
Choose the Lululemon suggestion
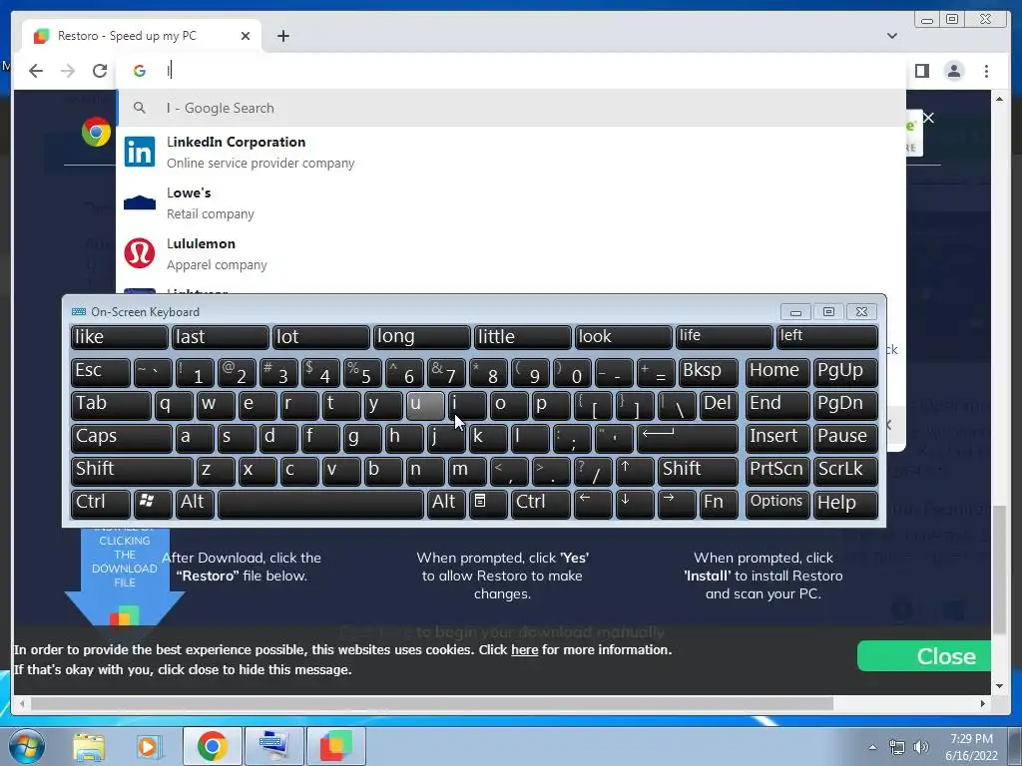coord(511,253)
